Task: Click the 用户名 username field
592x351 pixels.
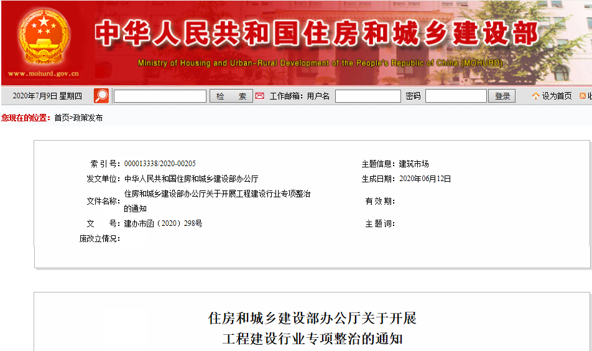Action: pyautogui.click(x=368, y=96)
